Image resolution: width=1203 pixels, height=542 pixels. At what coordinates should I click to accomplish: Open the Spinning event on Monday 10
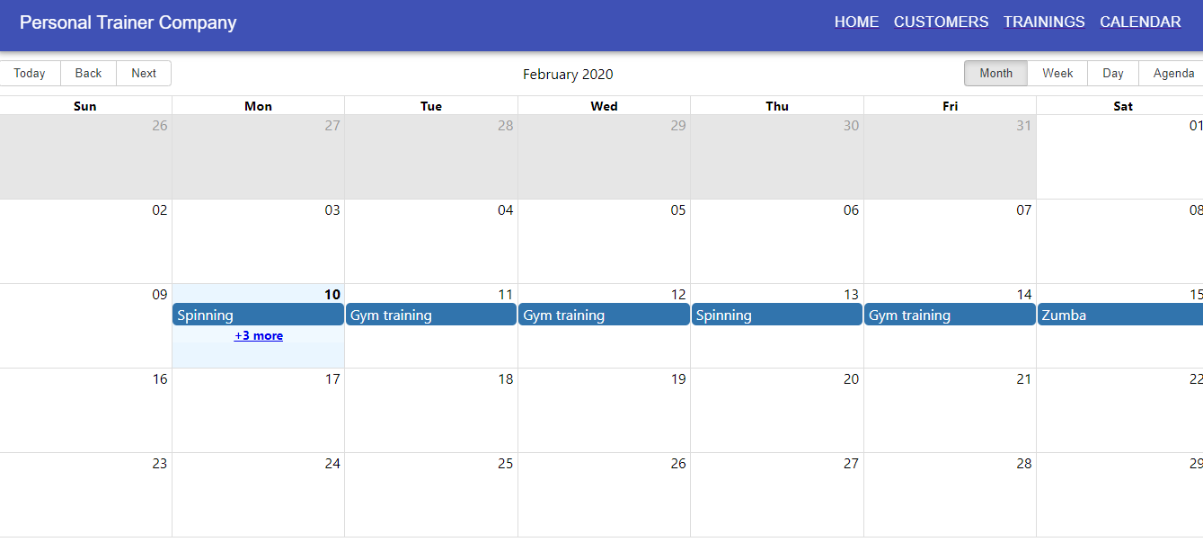(x=258, y=315)
